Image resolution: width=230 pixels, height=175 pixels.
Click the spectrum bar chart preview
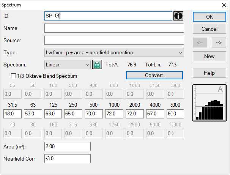click(x=210, y=103)
